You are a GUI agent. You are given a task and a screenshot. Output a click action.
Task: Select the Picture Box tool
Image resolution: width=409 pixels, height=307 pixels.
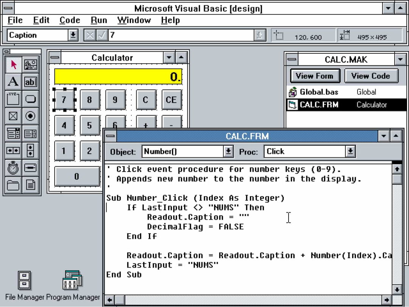coord(31,64)
